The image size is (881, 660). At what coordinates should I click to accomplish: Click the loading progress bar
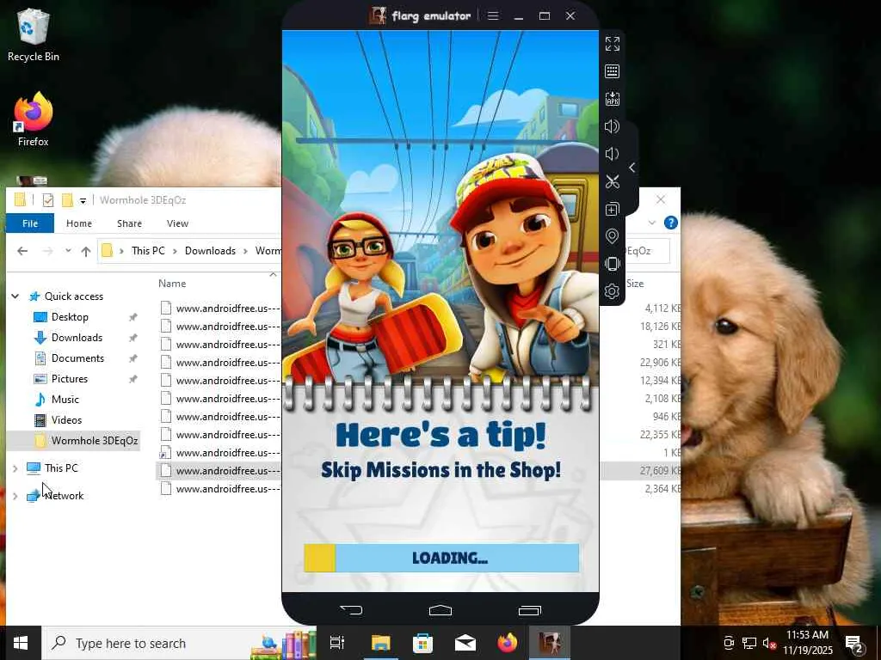441,558
